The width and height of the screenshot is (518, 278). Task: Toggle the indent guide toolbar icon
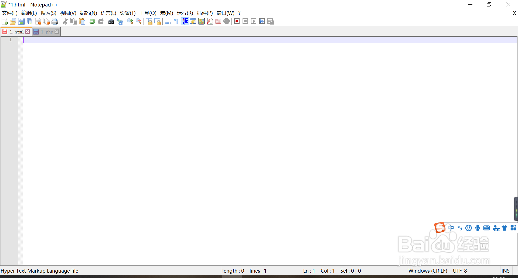click(185, 21)
